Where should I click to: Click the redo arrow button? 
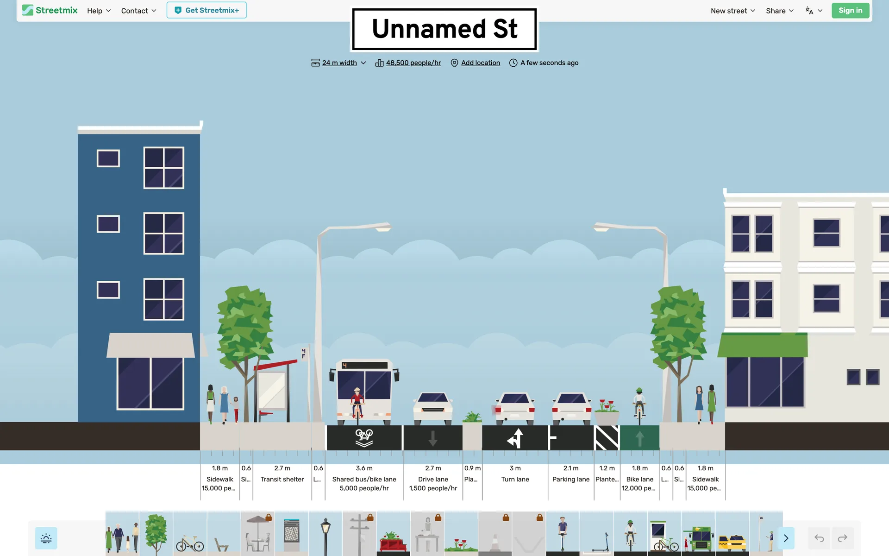[x=843, y=538]
